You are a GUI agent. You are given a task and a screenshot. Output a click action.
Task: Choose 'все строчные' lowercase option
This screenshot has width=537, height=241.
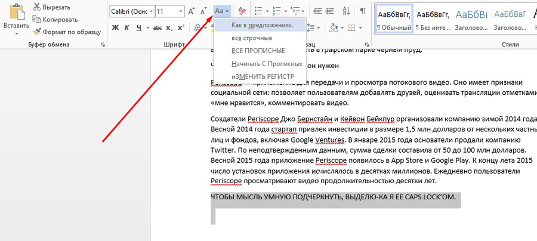click(260, 38)
